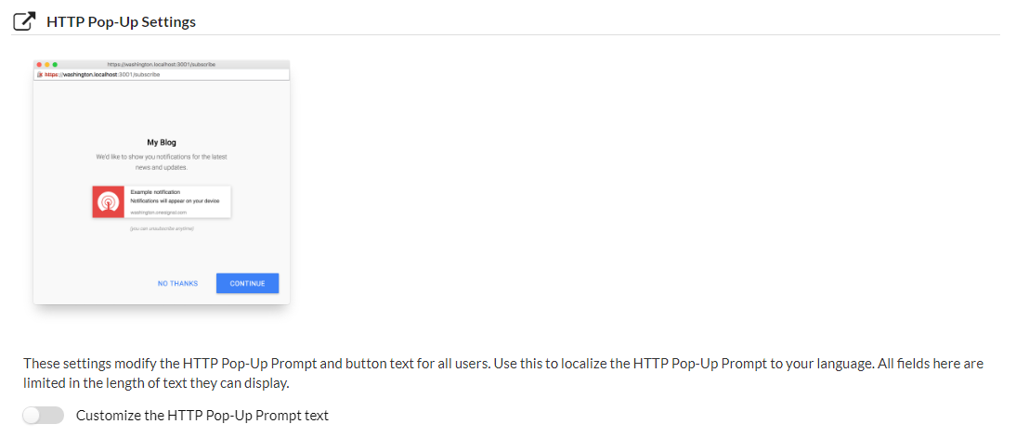Enable the Customize HTTP Pop-Up Prompt toggle
The width and height of the screenshot is (1016, 437).
(44, 415)
